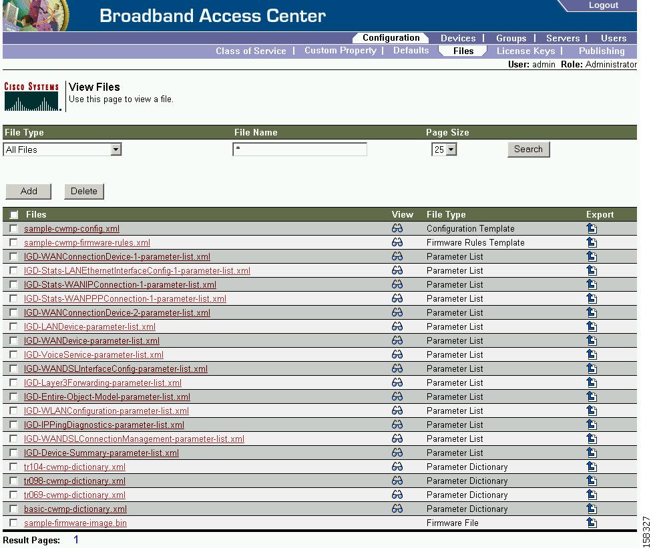
Task: Go to the Servers tab
Action: coord(563,38)
